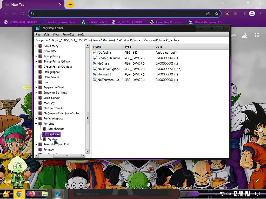
Task: Expand the Group Policy Objects key
Action: coord(36,67)
